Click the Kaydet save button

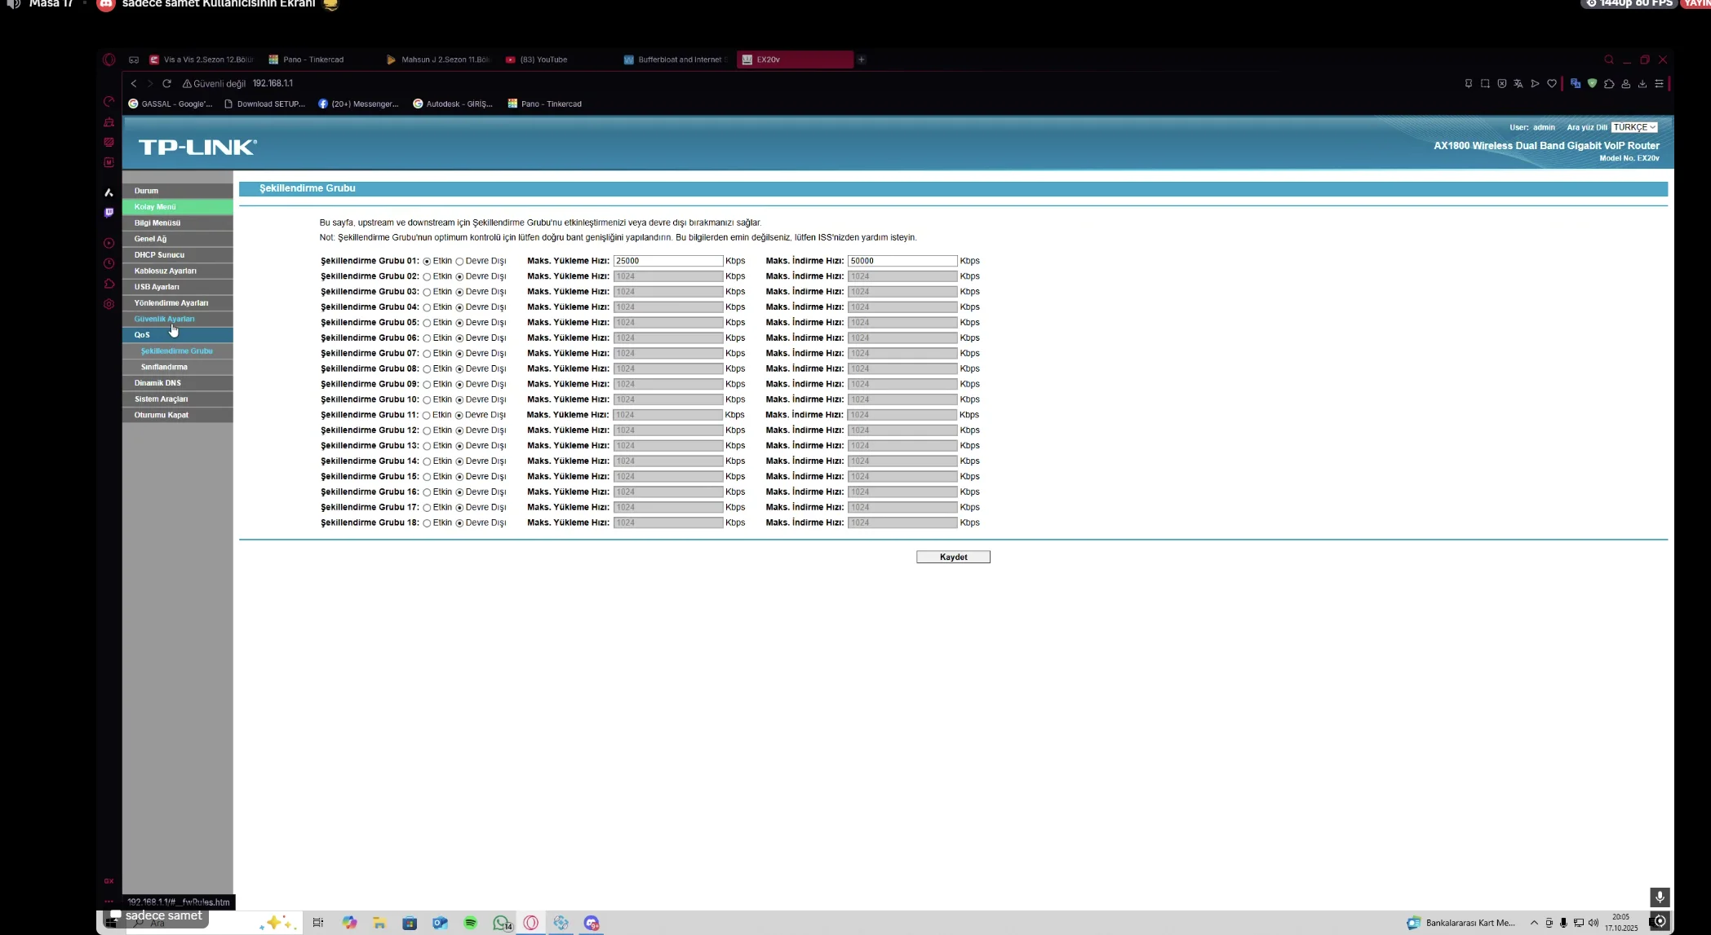[952, 557]
